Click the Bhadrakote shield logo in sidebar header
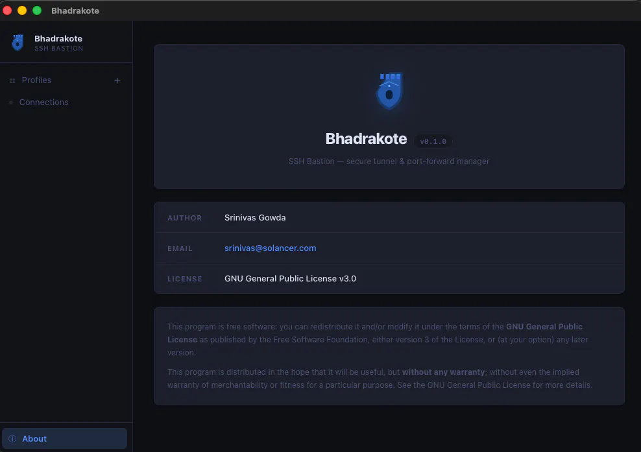 [18, 43]
